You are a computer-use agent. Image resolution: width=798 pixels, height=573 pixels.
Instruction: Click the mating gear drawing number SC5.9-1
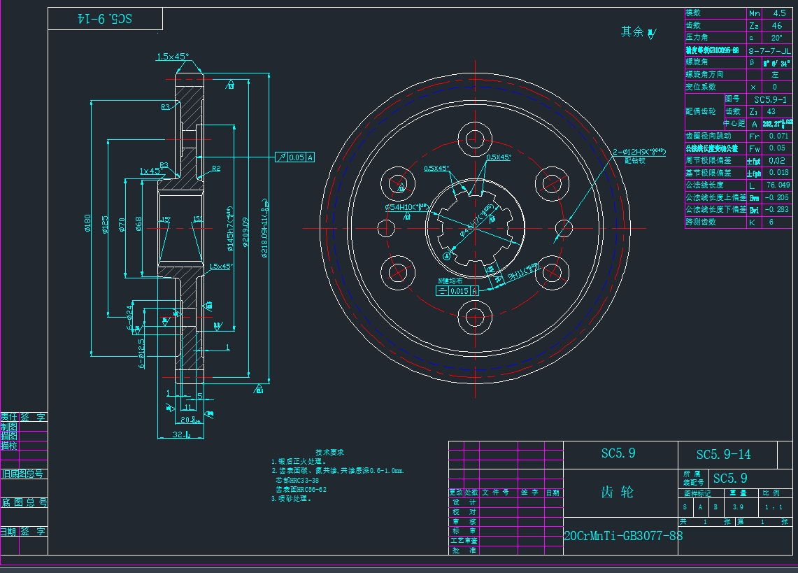coord(765,99)
